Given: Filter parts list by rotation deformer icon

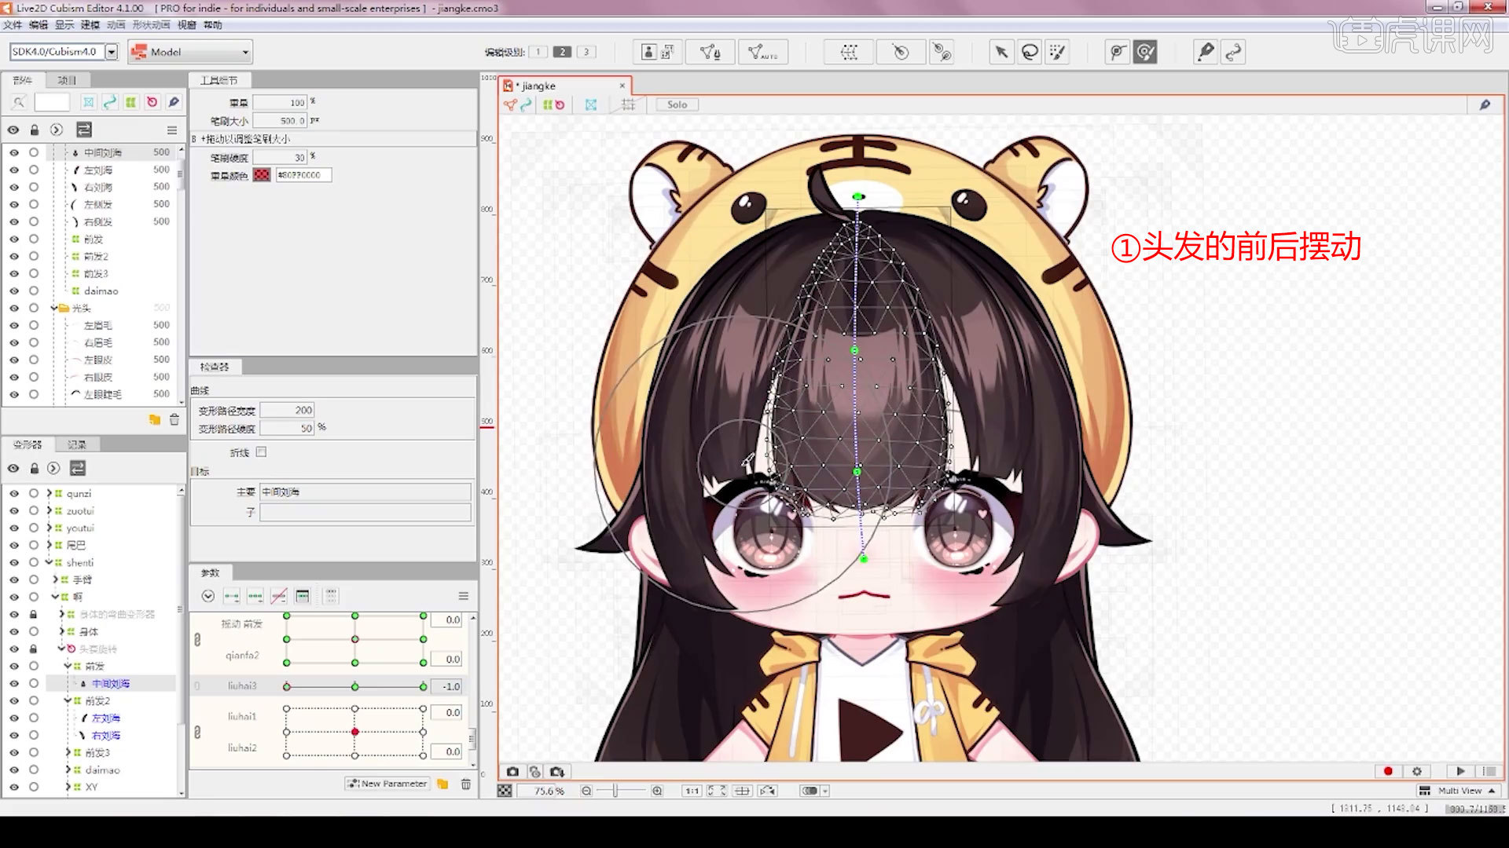Looking at the screenshot, I should coord(152,102).
